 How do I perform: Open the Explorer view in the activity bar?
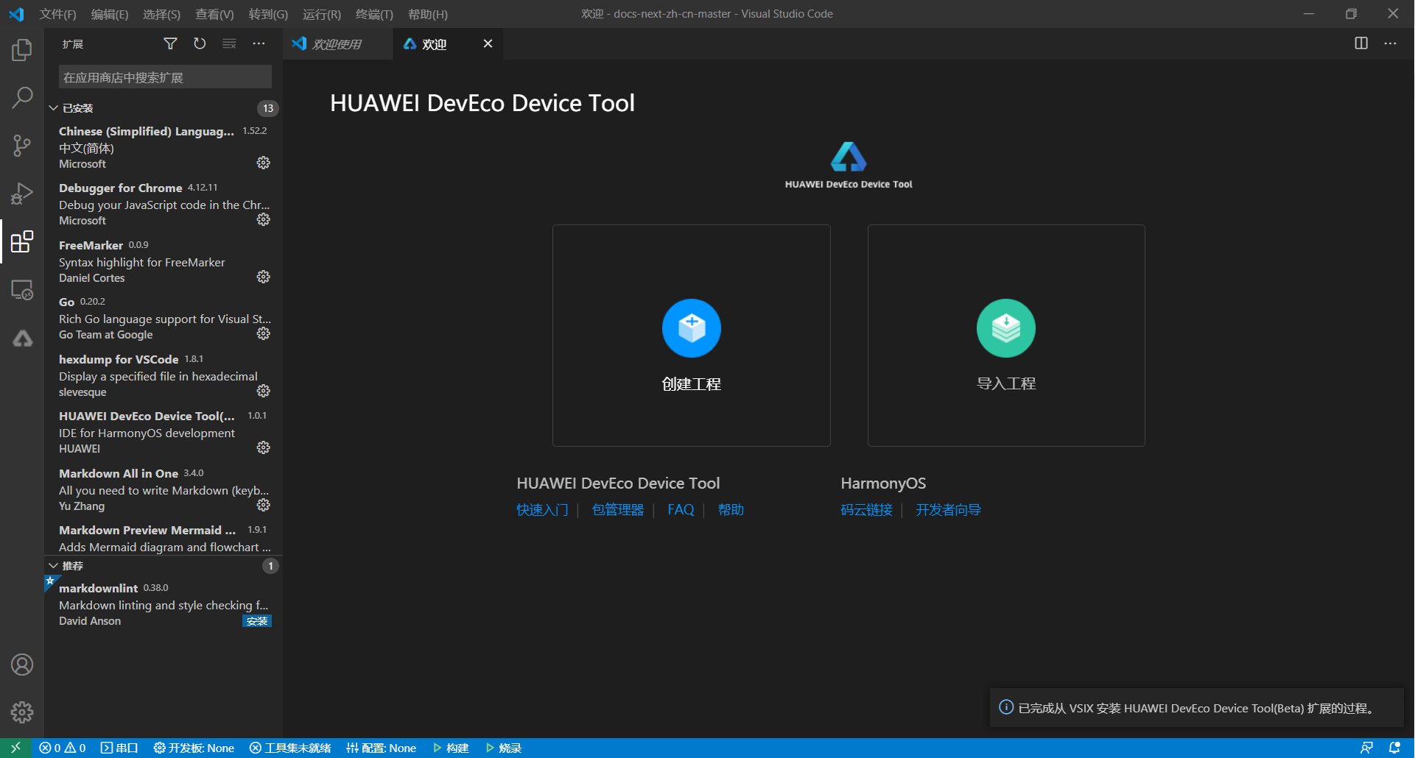(x=22, y=50)
